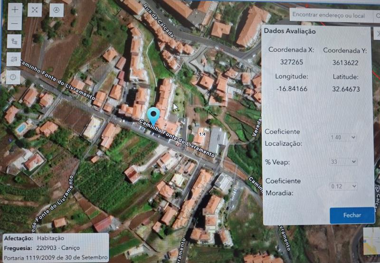This screenshot has width=380, height=263.
Task: Click the Portaria 1119/2009 de 30 de Setembro text
Action: 56,258
